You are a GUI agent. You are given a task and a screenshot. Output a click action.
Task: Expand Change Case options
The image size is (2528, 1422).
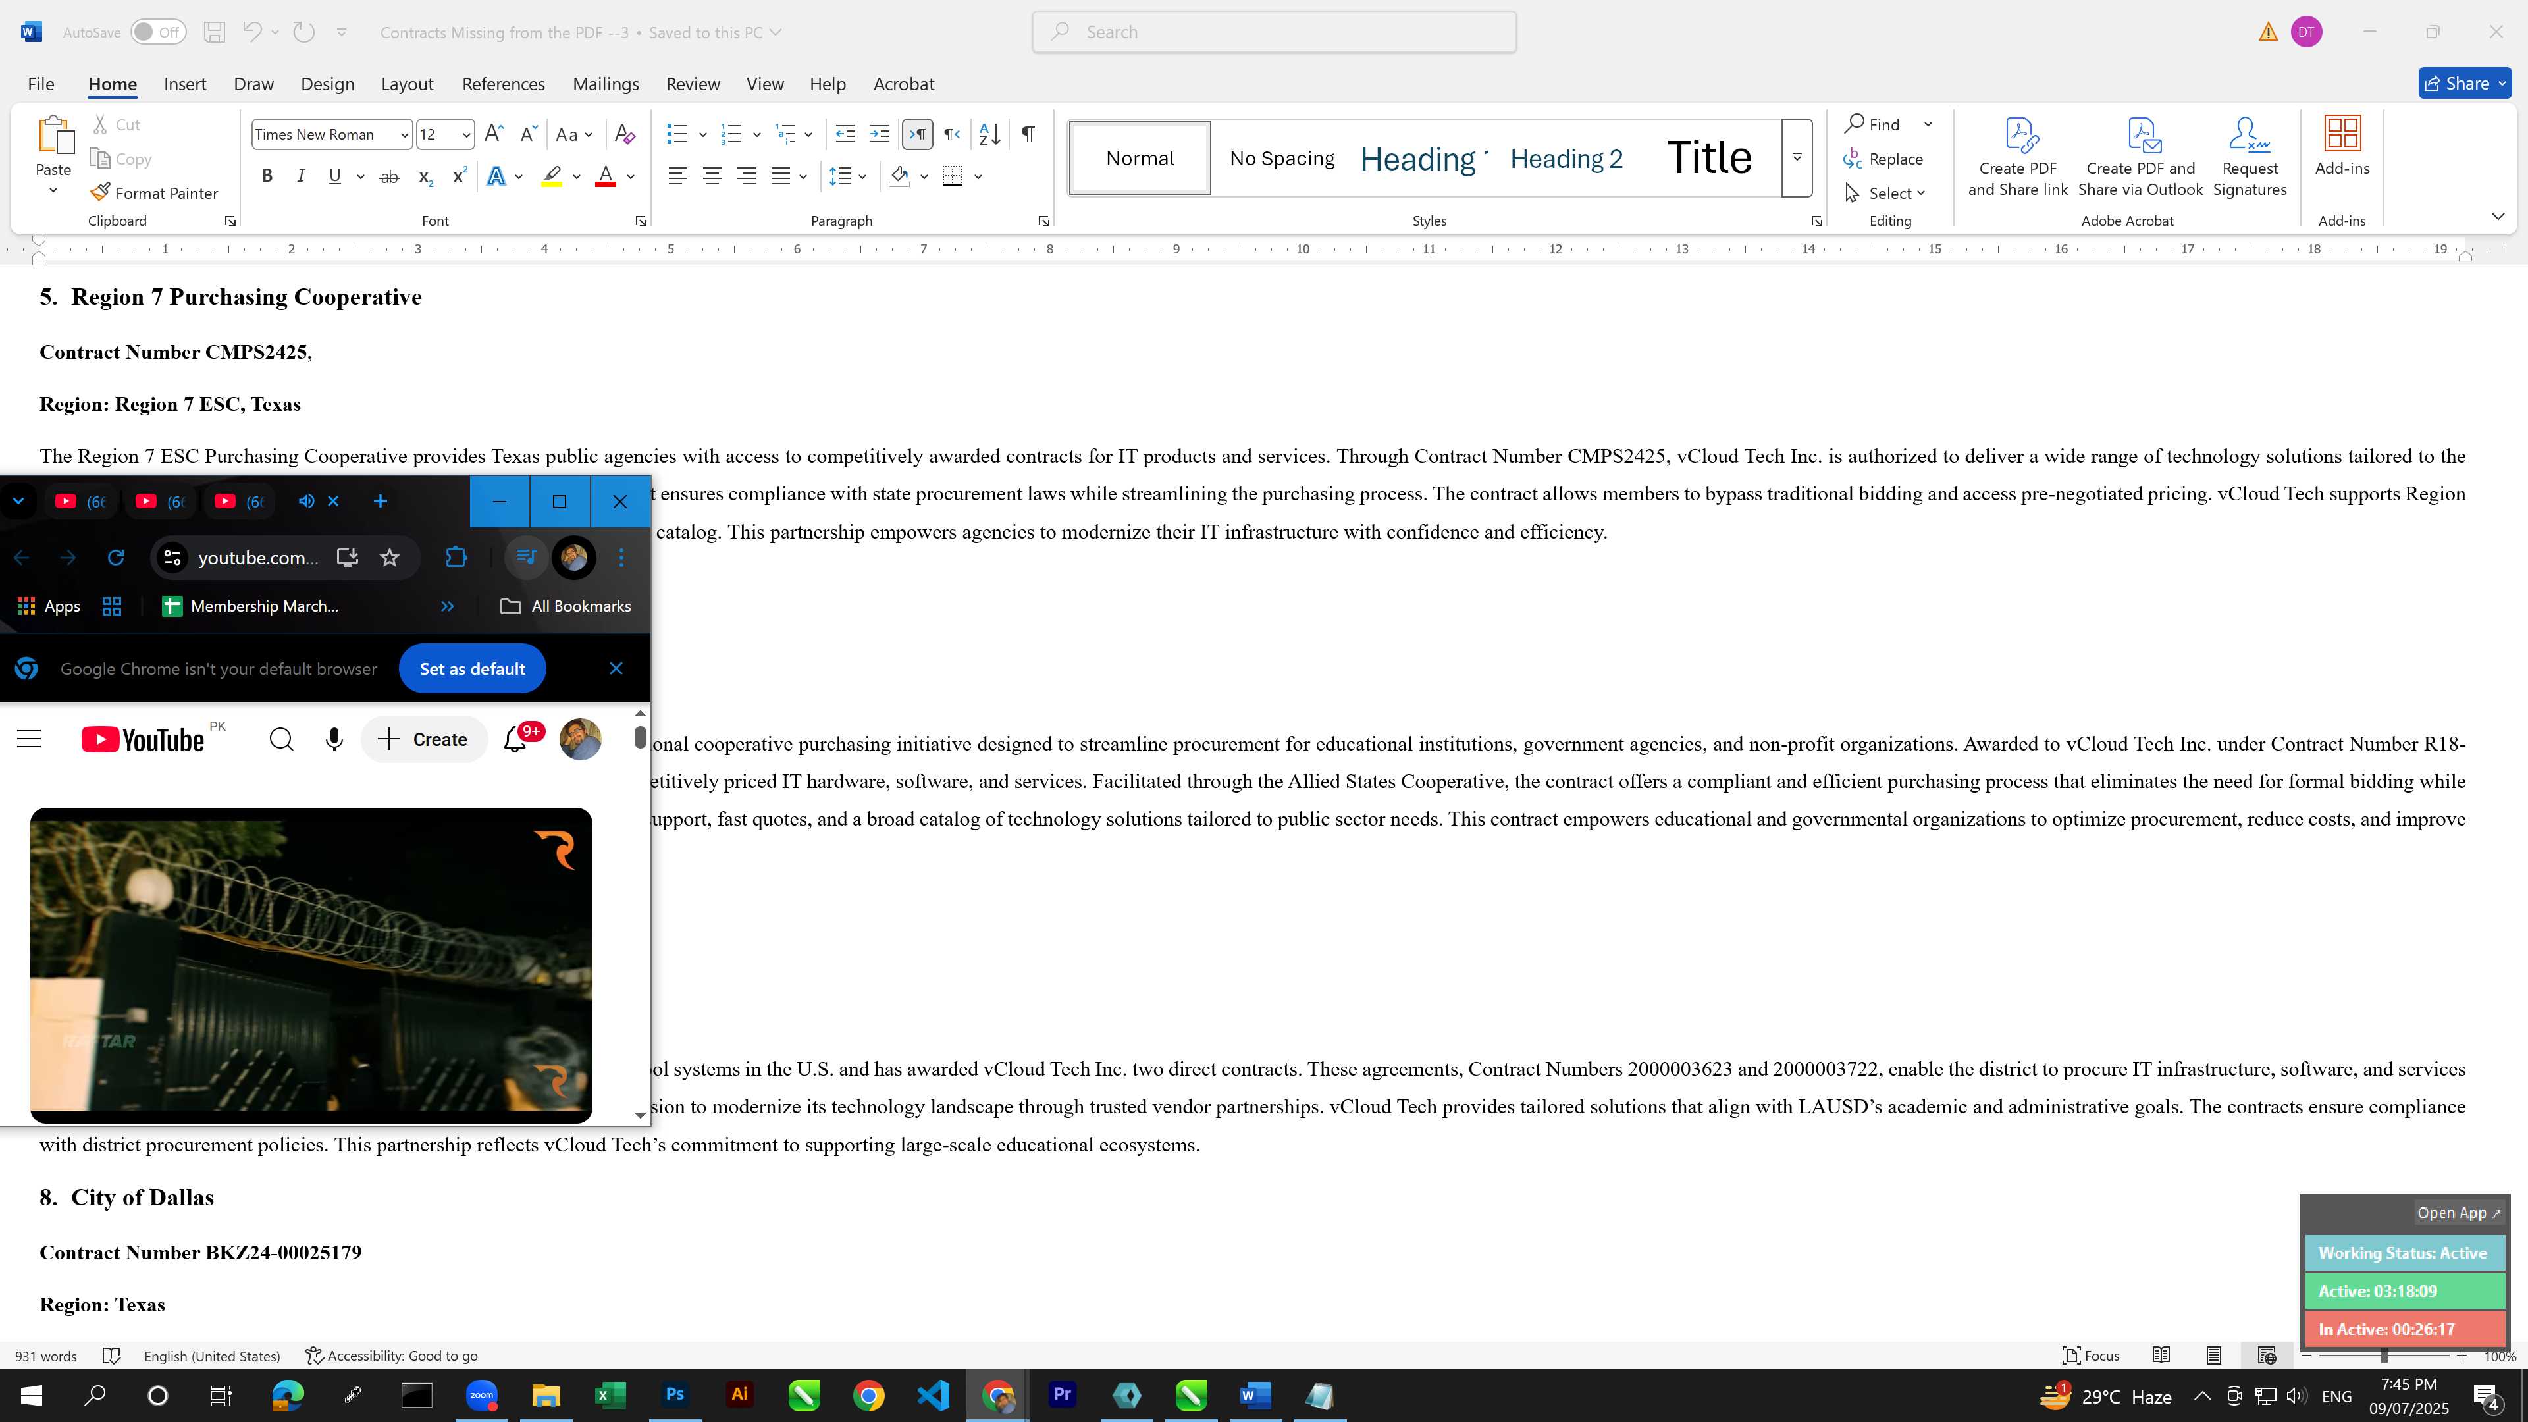tap(574, 134)
